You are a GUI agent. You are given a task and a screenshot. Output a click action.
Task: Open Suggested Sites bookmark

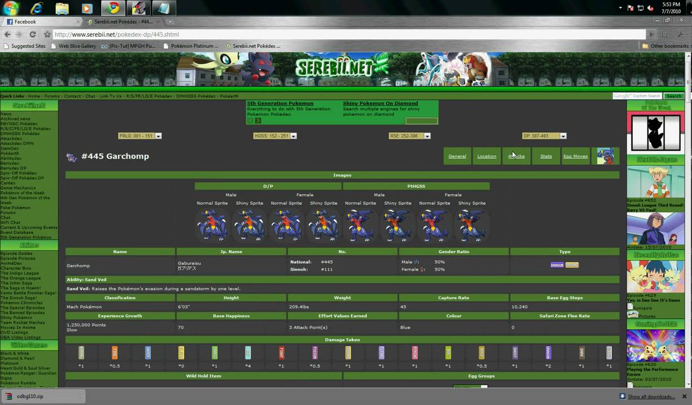click(x=24, y=46)
